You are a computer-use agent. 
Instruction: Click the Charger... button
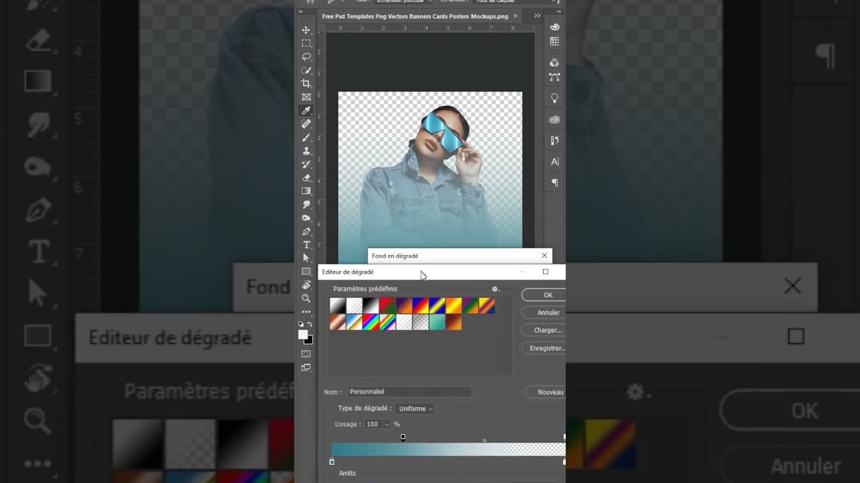544,330
